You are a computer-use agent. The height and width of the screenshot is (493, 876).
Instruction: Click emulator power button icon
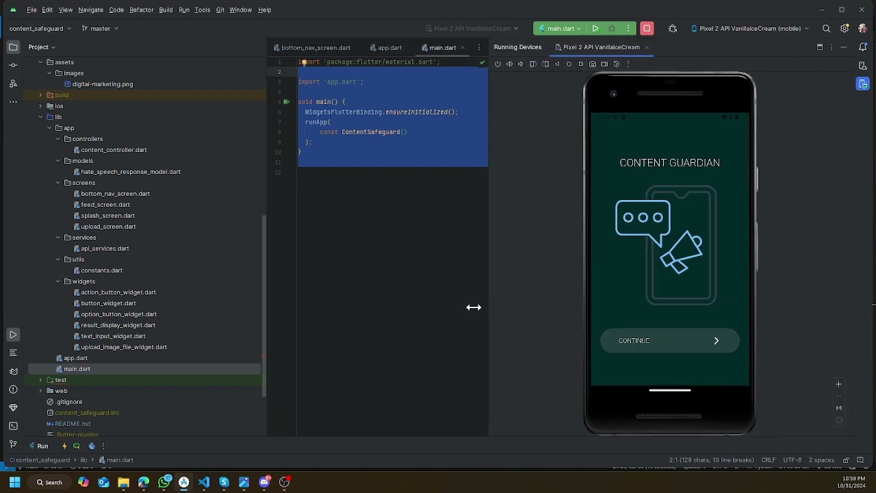[x=498, y=64]
